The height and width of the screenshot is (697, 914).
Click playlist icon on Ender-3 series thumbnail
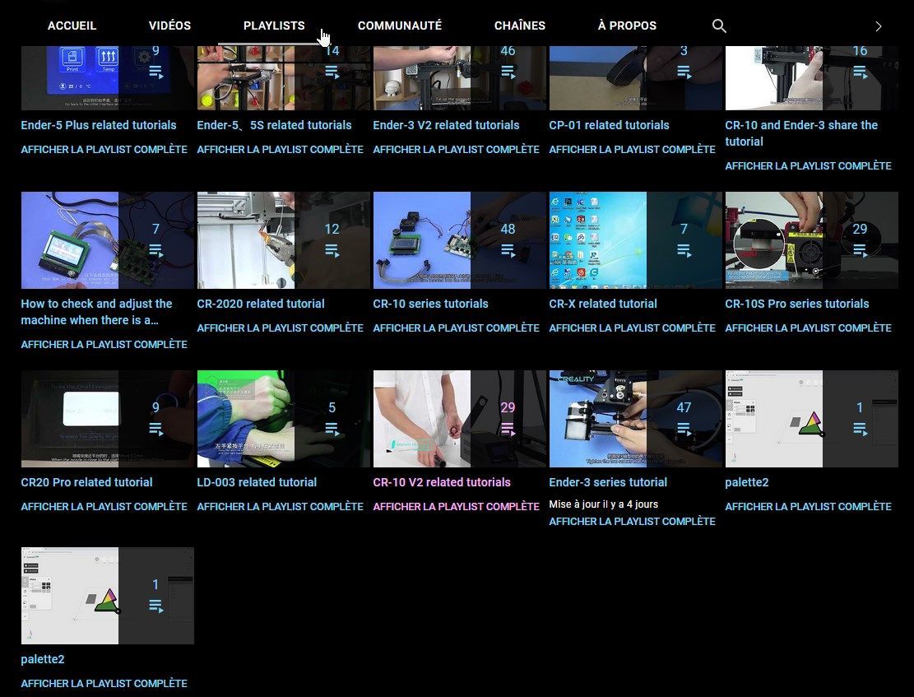tap(684, 430)
